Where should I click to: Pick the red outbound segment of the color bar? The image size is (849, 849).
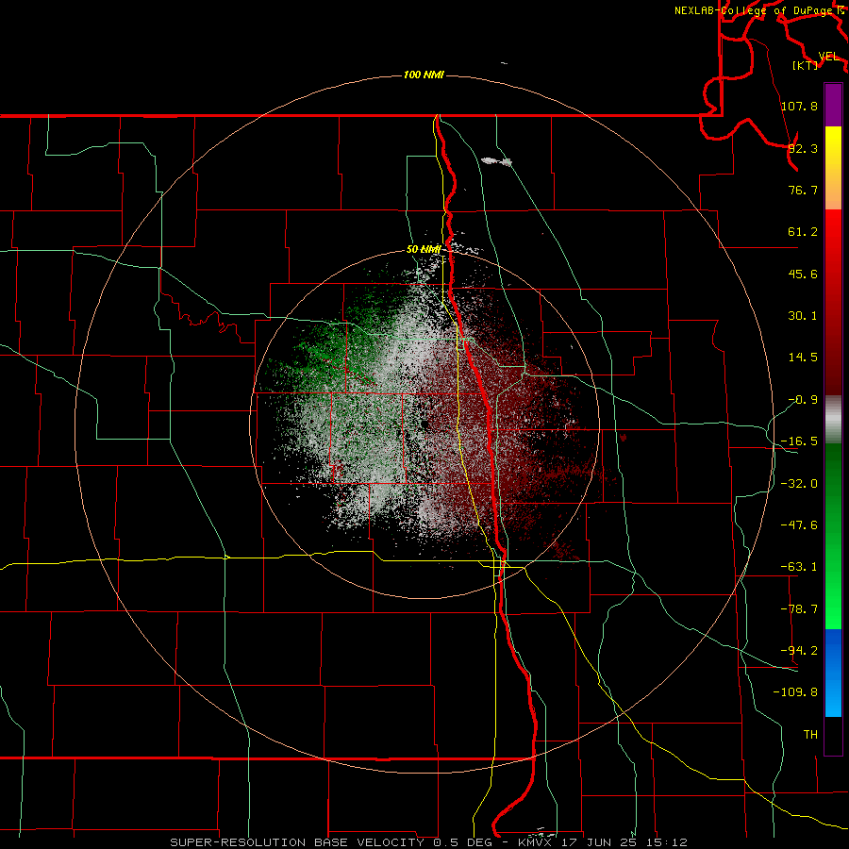point(833,302)
